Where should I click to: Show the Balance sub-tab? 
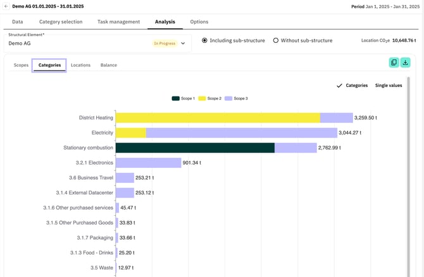click(109, 65)
